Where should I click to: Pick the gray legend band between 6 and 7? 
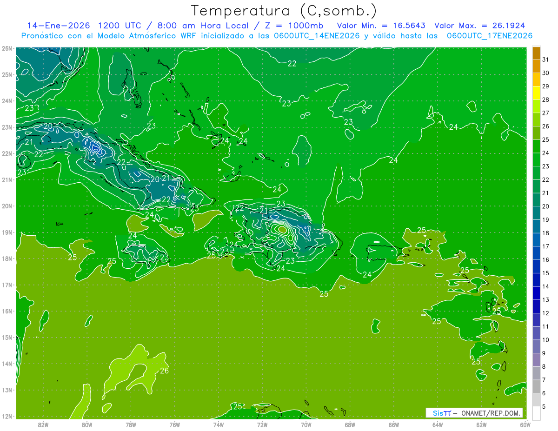tap(536, 386)
